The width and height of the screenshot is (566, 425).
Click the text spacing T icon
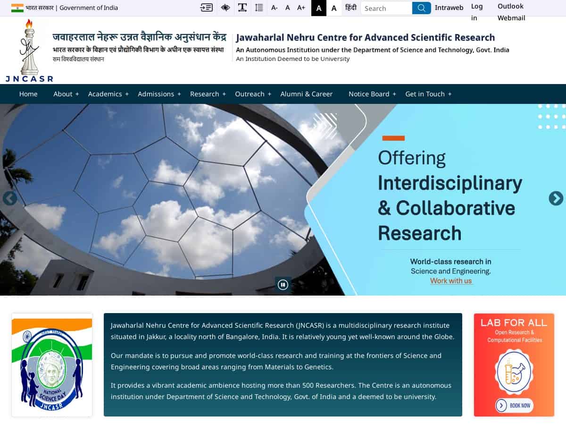[242, 8]
